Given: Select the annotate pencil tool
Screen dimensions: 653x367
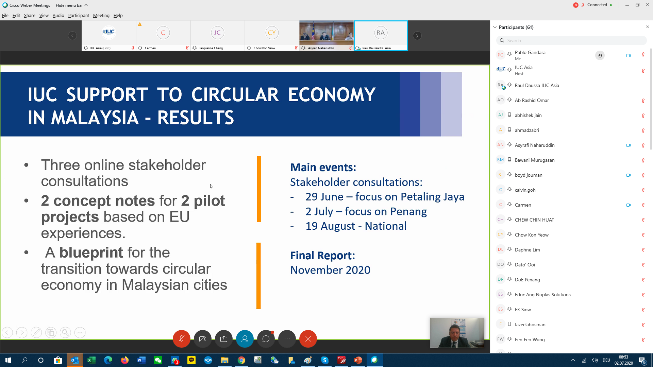Looking at the screenshot, I should 36,332.
